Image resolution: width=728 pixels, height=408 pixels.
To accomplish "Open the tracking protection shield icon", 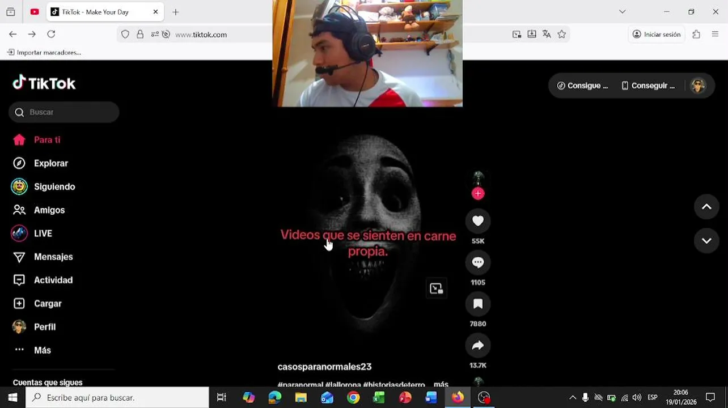I will pos(125,35).
